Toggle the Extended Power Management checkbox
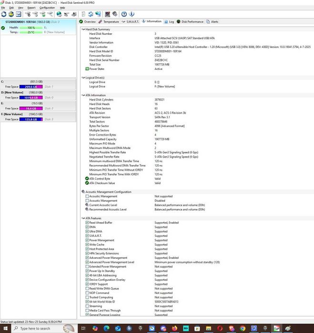 [87, 266]
